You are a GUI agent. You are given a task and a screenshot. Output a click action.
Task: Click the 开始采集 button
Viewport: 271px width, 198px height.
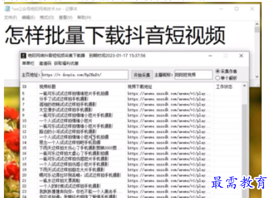pos(142,75)
